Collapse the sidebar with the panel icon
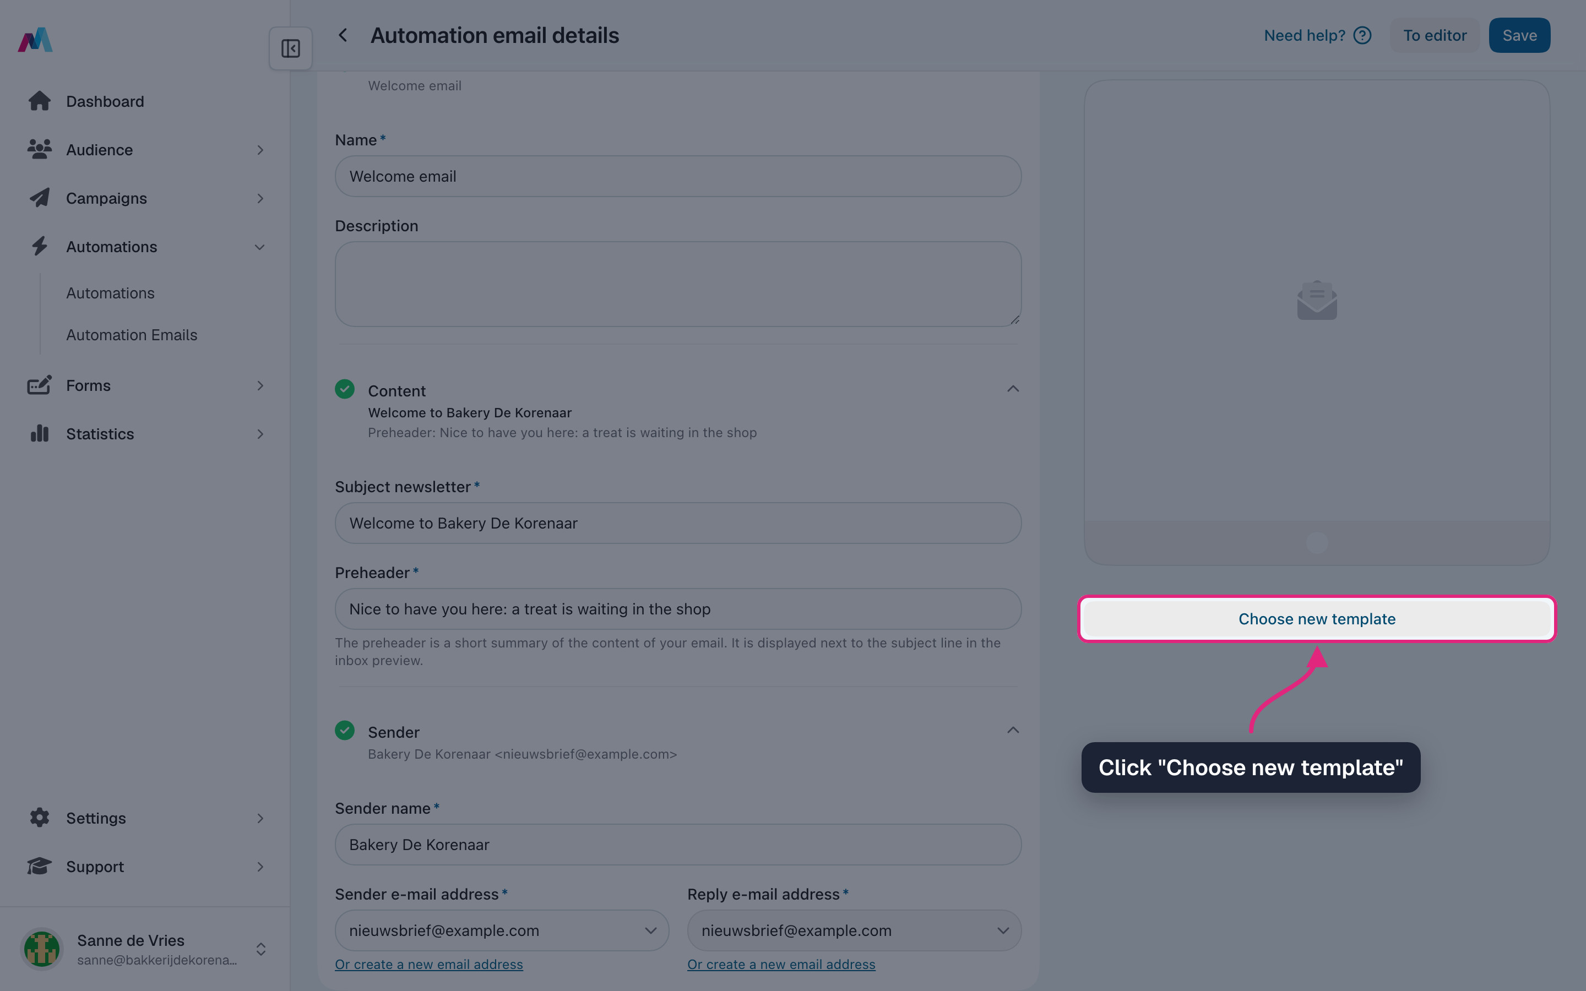1586x991 pixels. click(290, 48)
